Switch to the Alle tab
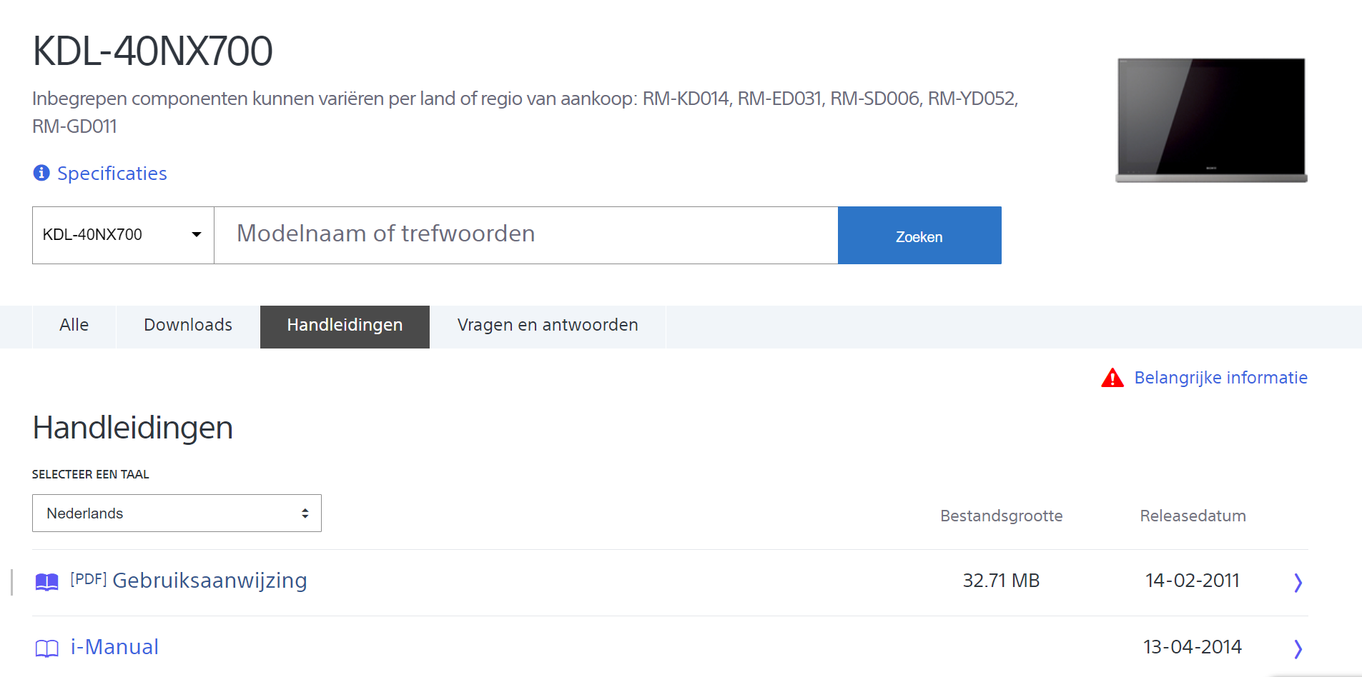This screenshot has height=677, width=1362. [74, 326]
